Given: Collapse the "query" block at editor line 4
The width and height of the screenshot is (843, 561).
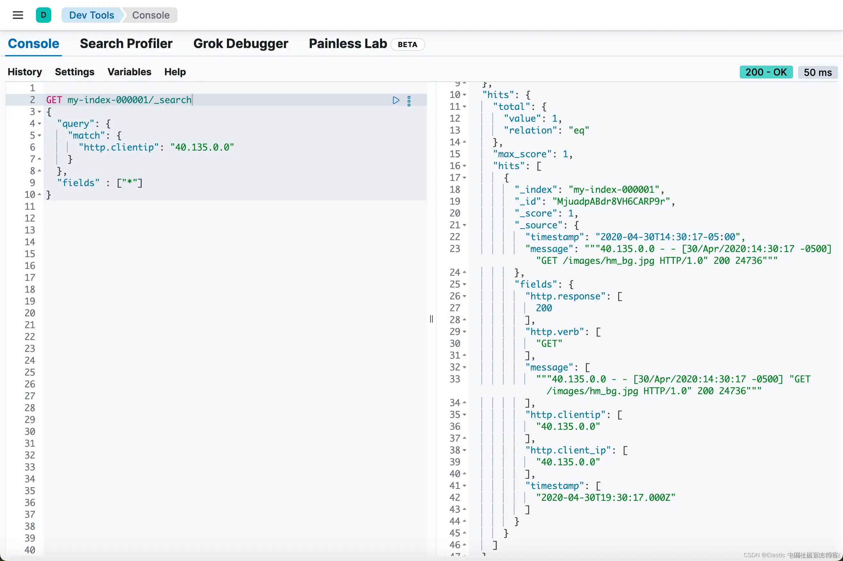Looking at the screenshot, I should (x=39, y=124).
